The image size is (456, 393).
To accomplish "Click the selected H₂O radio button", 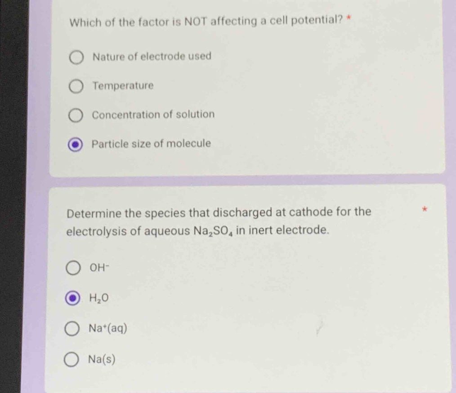I will pos(72,298).
